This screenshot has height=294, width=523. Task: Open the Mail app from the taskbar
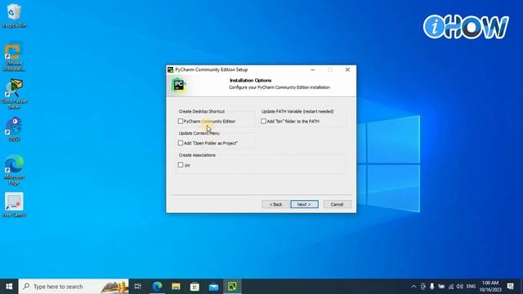coord(213,287)
